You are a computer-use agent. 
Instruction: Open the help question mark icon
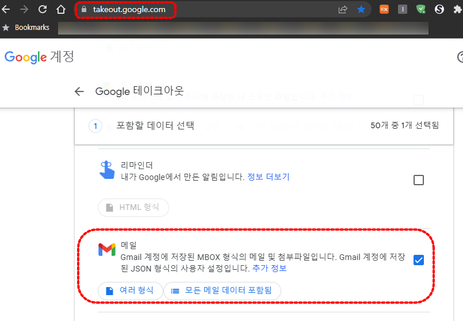(460, 57)
